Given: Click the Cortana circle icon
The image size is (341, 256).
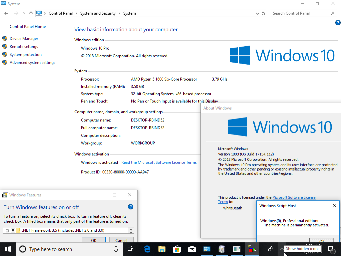Looking at the screenshot, I should (23, 249).
